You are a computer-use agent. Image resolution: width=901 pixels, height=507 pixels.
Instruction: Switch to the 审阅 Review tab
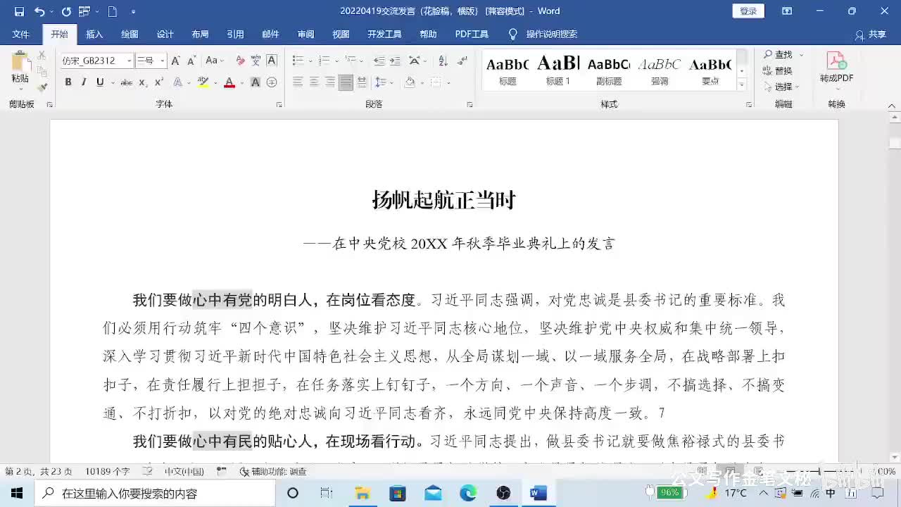click(x=305, y=34)
